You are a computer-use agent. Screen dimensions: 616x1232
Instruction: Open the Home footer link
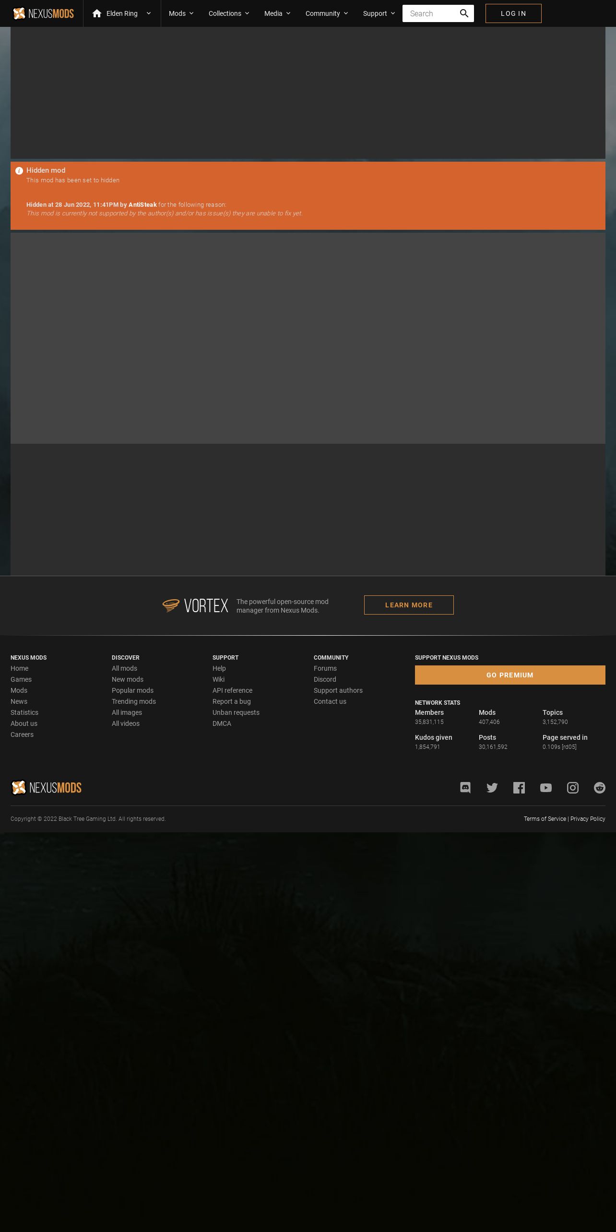tap(20, 668)
